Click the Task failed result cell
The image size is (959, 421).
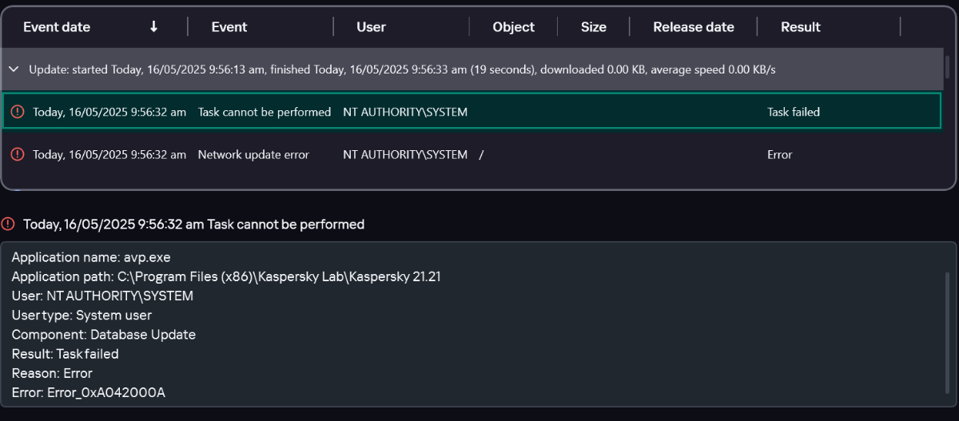[x=794, y=112]
